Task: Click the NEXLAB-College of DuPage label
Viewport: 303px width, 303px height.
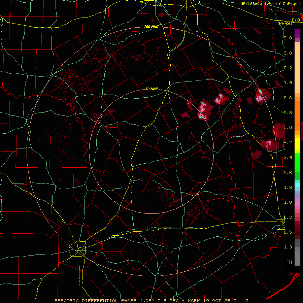Action: tap(269, 4)
